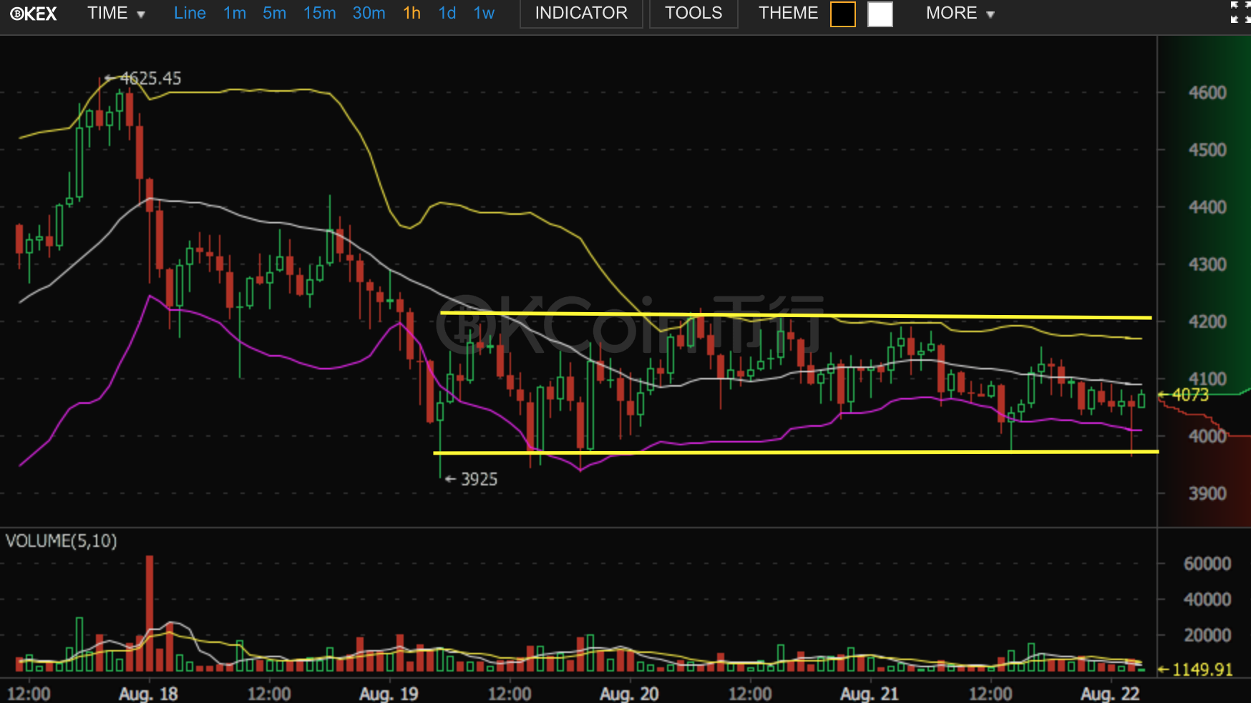
Task: Select the 1m timeframe
Action: click(x=235, y=14)
